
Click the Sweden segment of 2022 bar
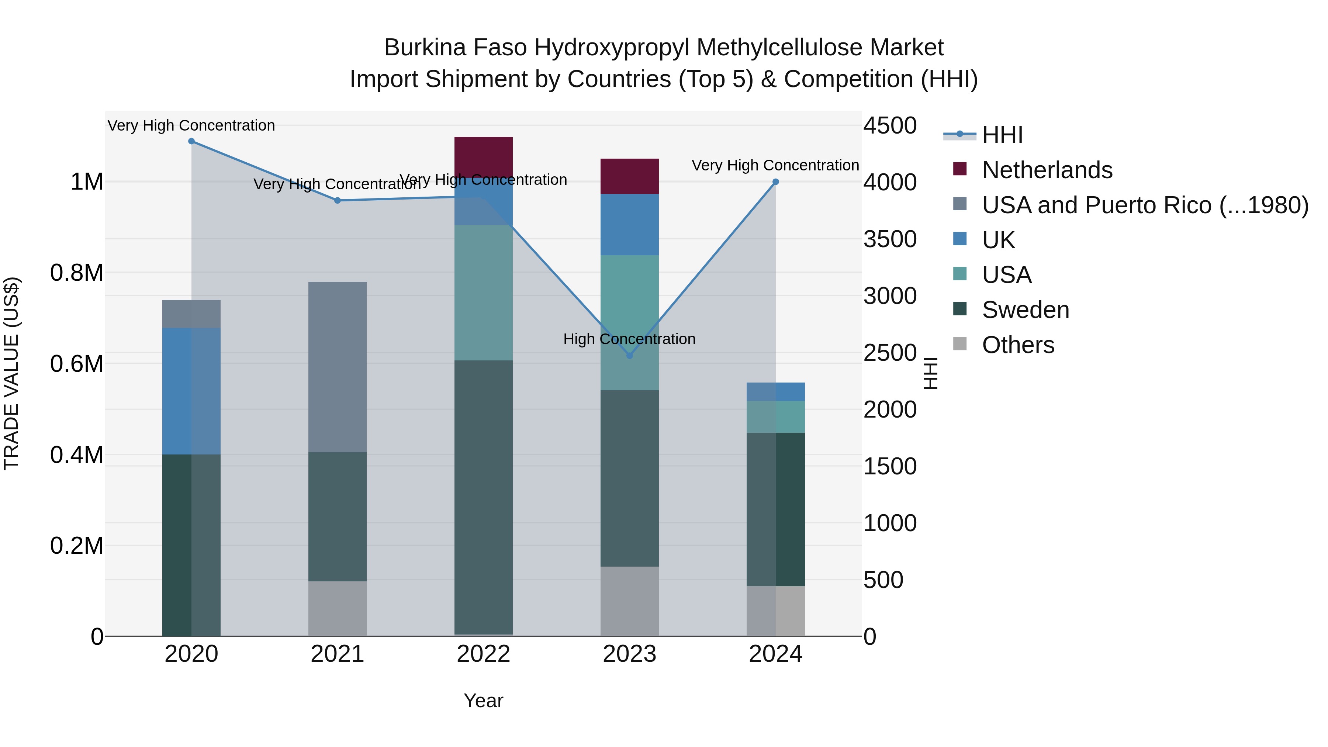pos(484,498)
